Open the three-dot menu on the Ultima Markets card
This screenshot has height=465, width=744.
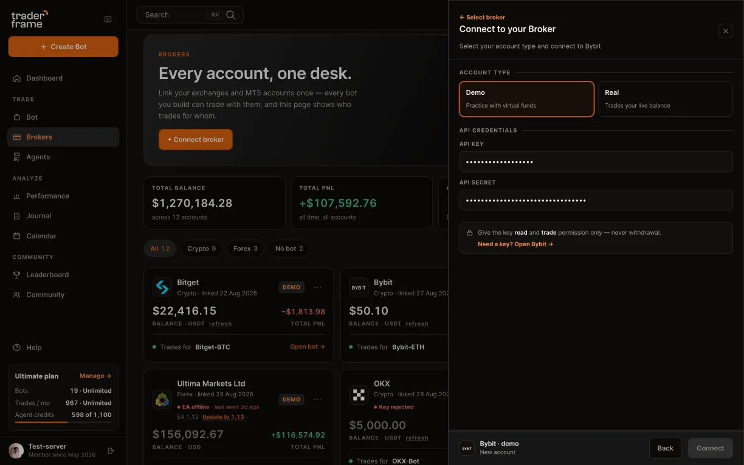point(317,399)
